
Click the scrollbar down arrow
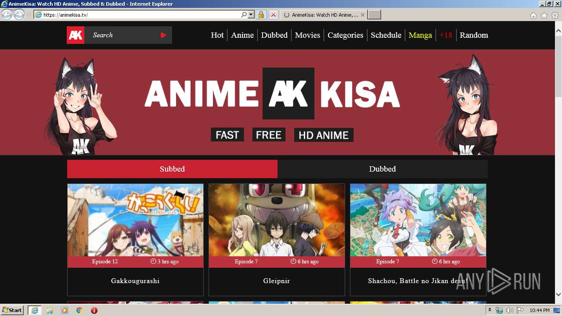pos(558,294)
